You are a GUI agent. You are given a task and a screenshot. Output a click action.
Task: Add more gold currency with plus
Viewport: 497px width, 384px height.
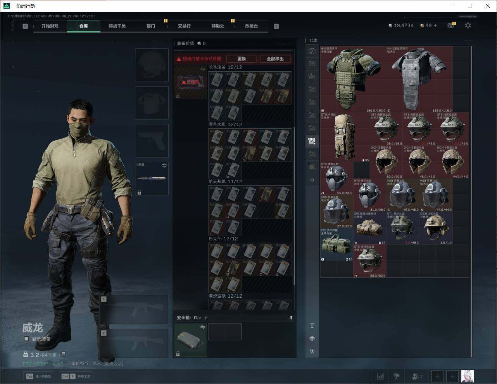pos(435,26)
